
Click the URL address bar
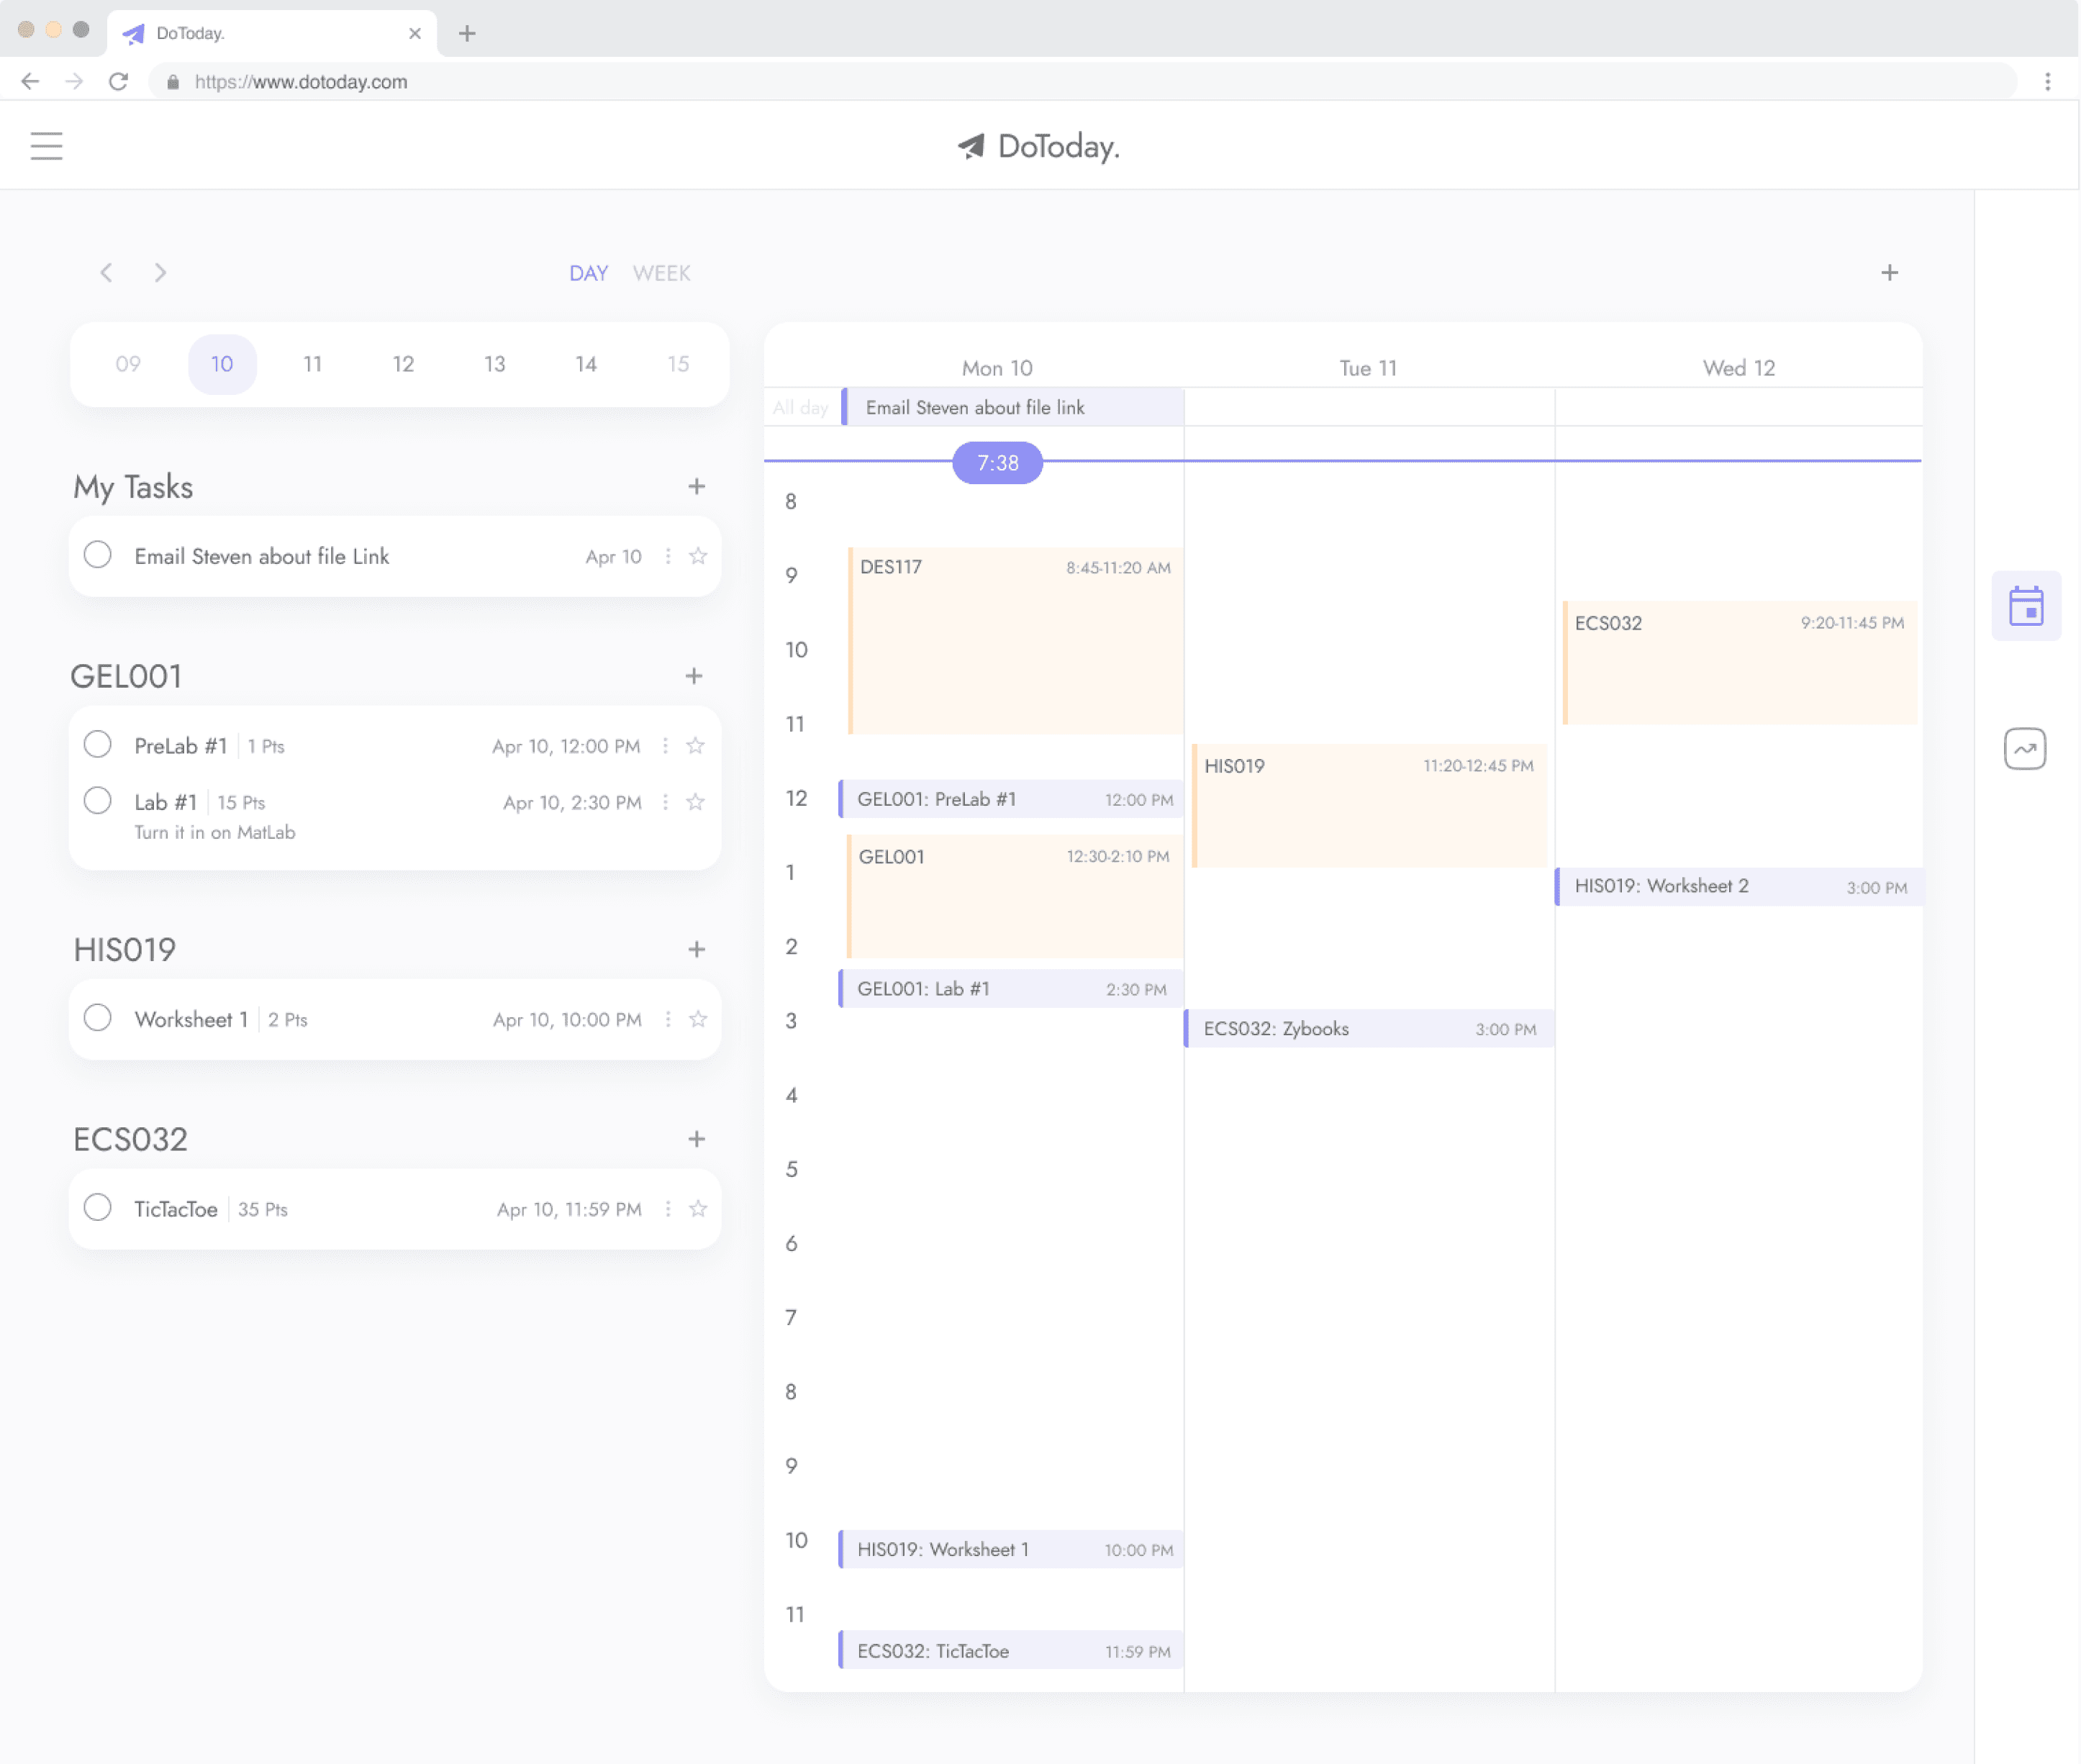(1083, 81)
